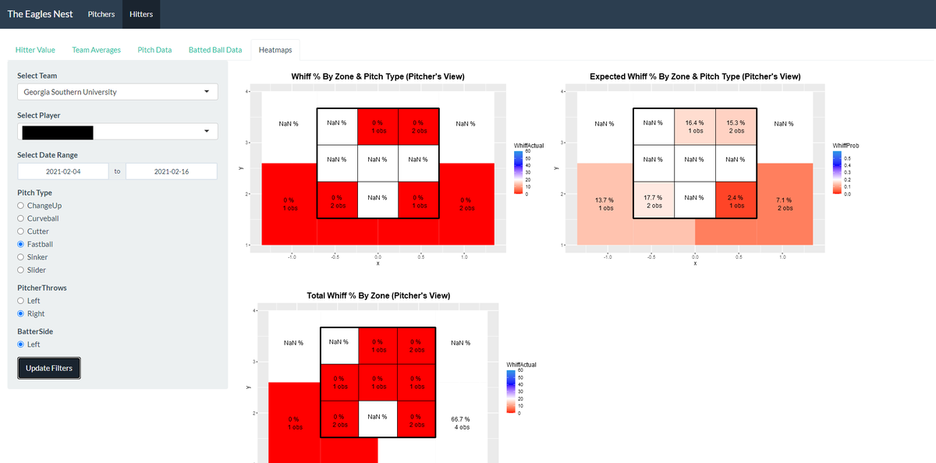Open the Team Averages tab
The height and width of the screenshot is (463, 936).
coord(97,50)
